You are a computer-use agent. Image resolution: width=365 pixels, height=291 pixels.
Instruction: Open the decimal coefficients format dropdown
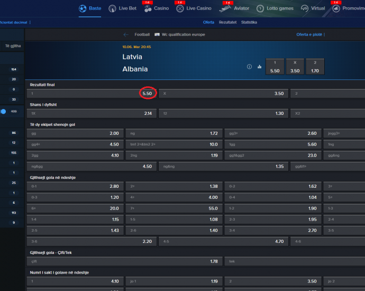(x=15, y=22)
